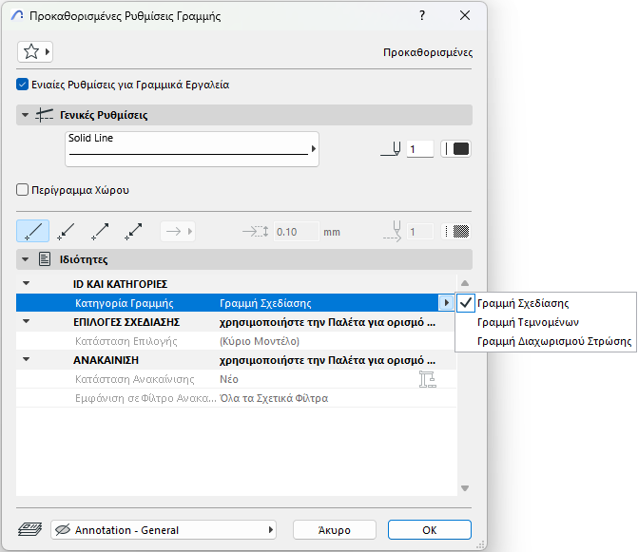Click the line category popup arrow
The width and height of the screenshot is (638, 552).
446,303
